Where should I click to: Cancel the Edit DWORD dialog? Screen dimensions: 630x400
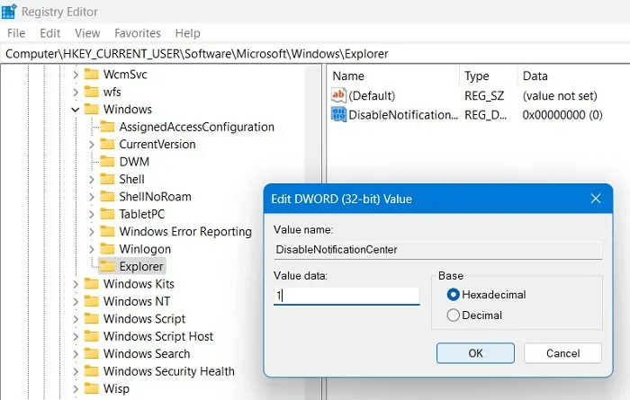(x=562, y=353)
